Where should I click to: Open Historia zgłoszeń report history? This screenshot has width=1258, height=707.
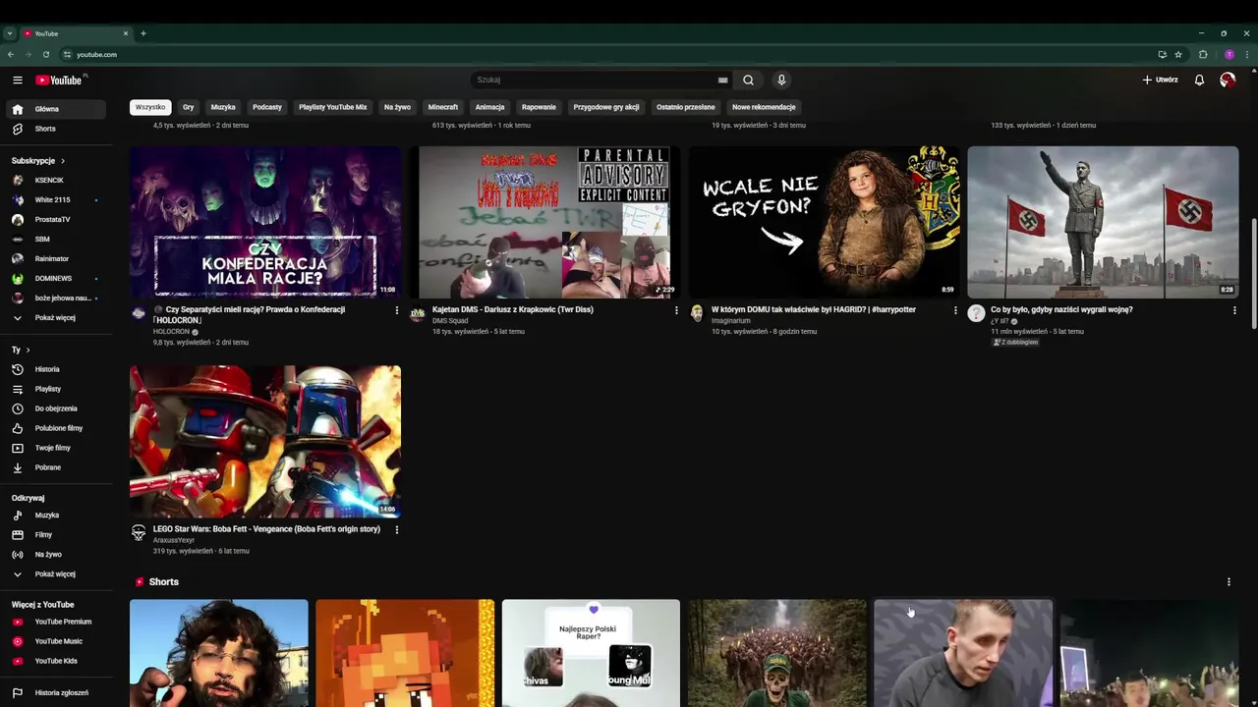coord(54,692)
